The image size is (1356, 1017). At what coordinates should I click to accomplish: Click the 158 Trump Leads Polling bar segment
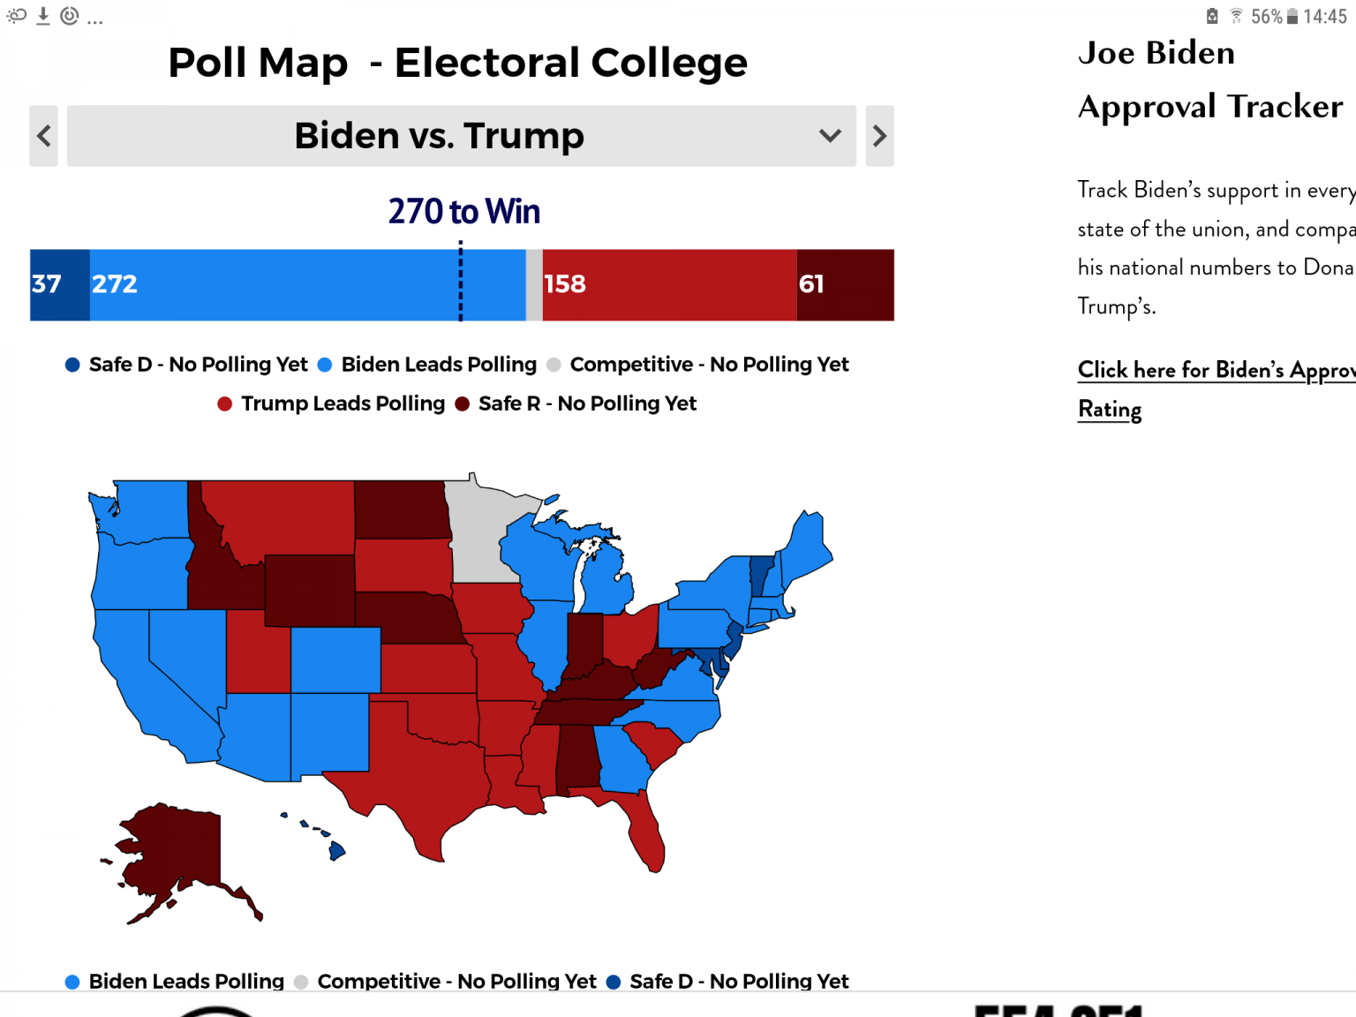click(669, 285)
